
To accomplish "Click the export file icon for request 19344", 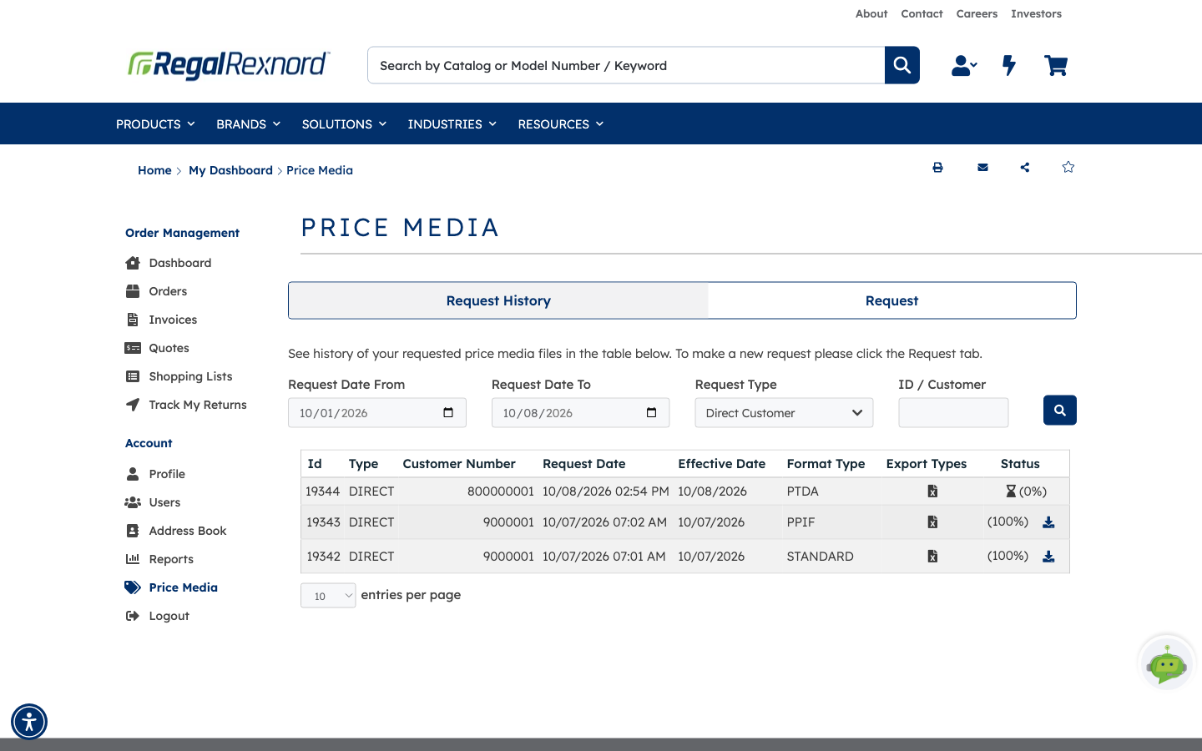I will (x=932, y=491).
